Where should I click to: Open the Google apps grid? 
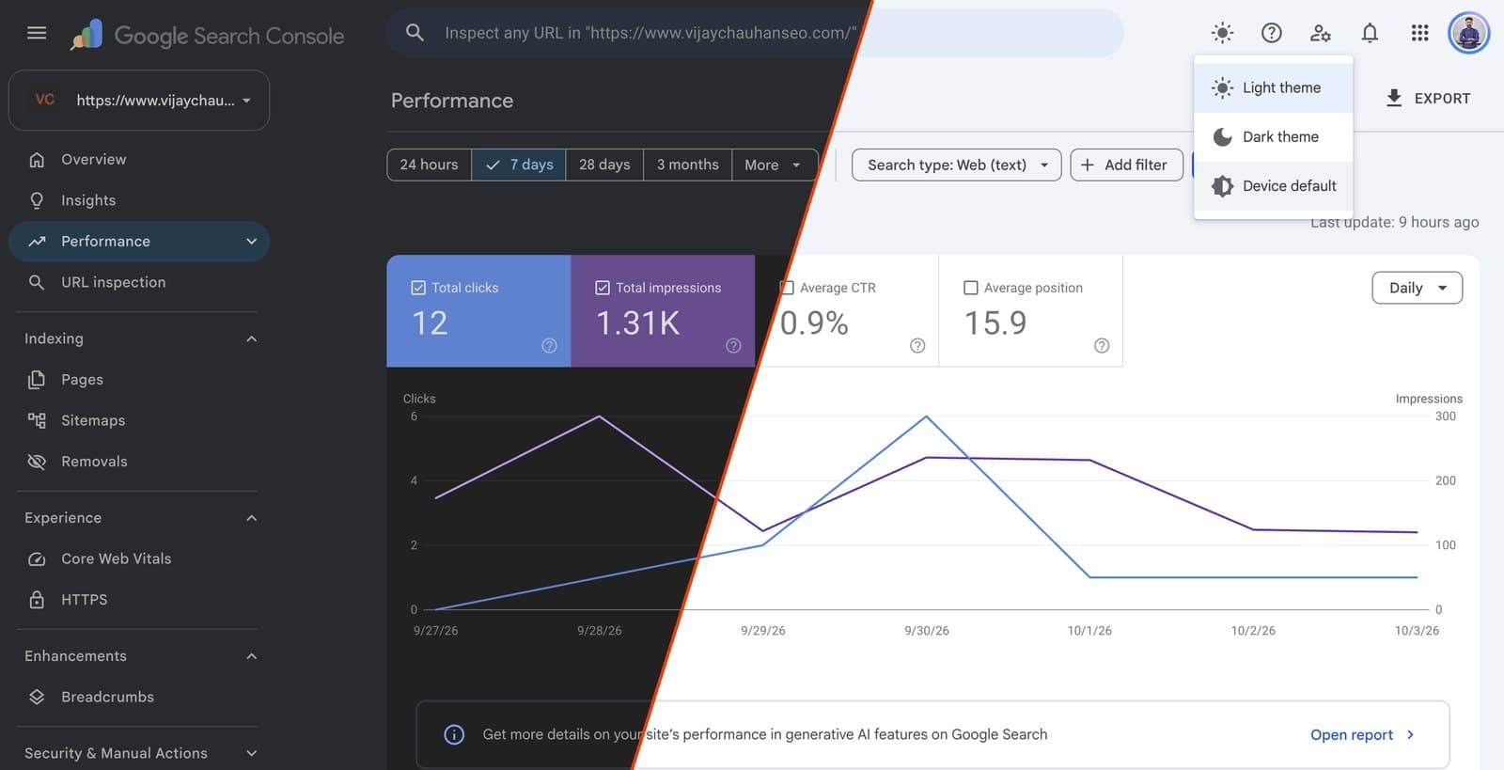(1419, 33)
